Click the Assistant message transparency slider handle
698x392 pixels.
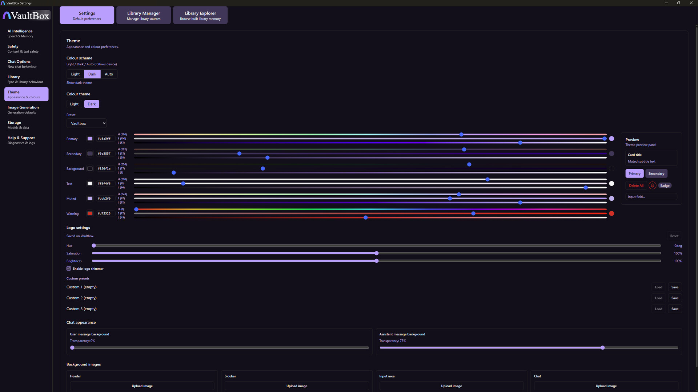602,348
